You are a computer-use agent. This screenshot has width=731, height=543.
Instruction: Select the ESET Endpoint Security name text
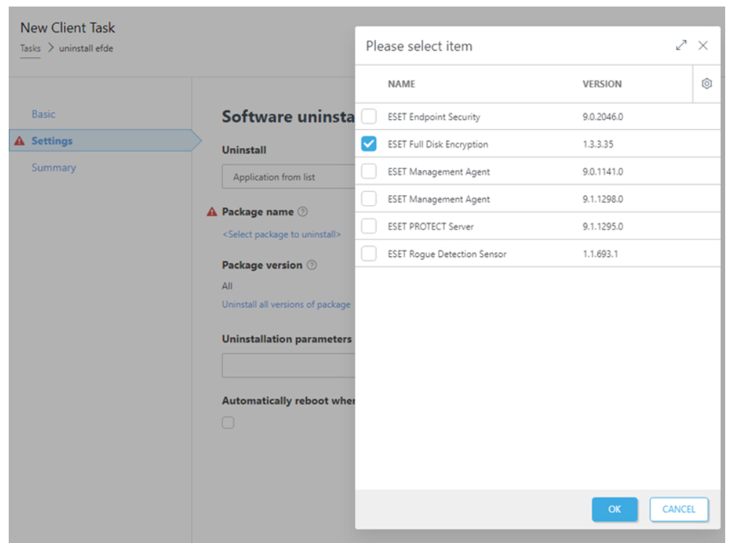(x=433, y=117)
